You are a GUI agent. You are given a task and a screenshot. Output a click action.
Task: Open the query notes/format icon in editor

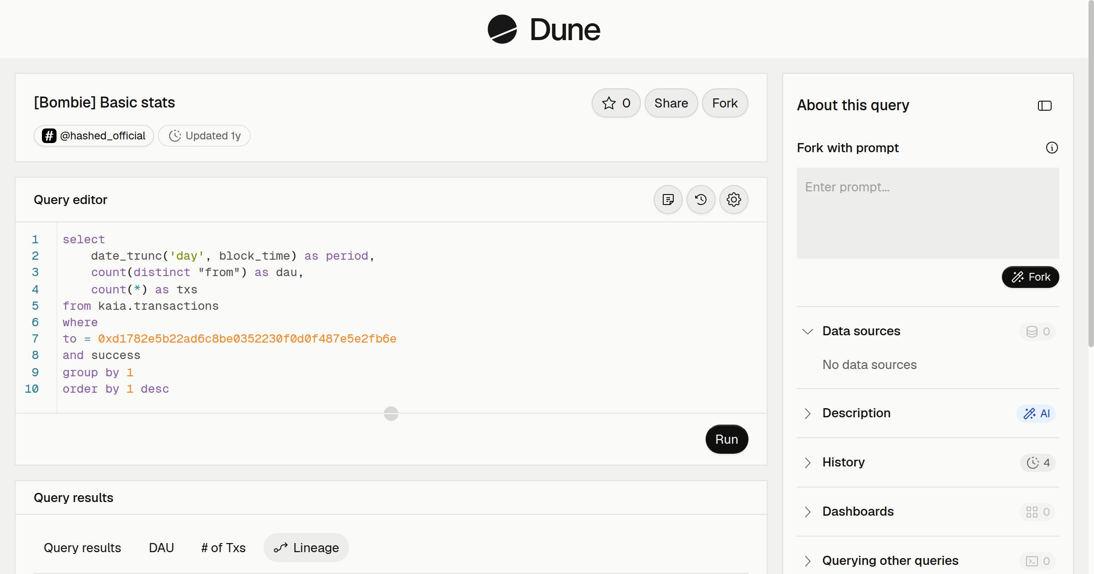pyautogui.click(x=668, y=200)
